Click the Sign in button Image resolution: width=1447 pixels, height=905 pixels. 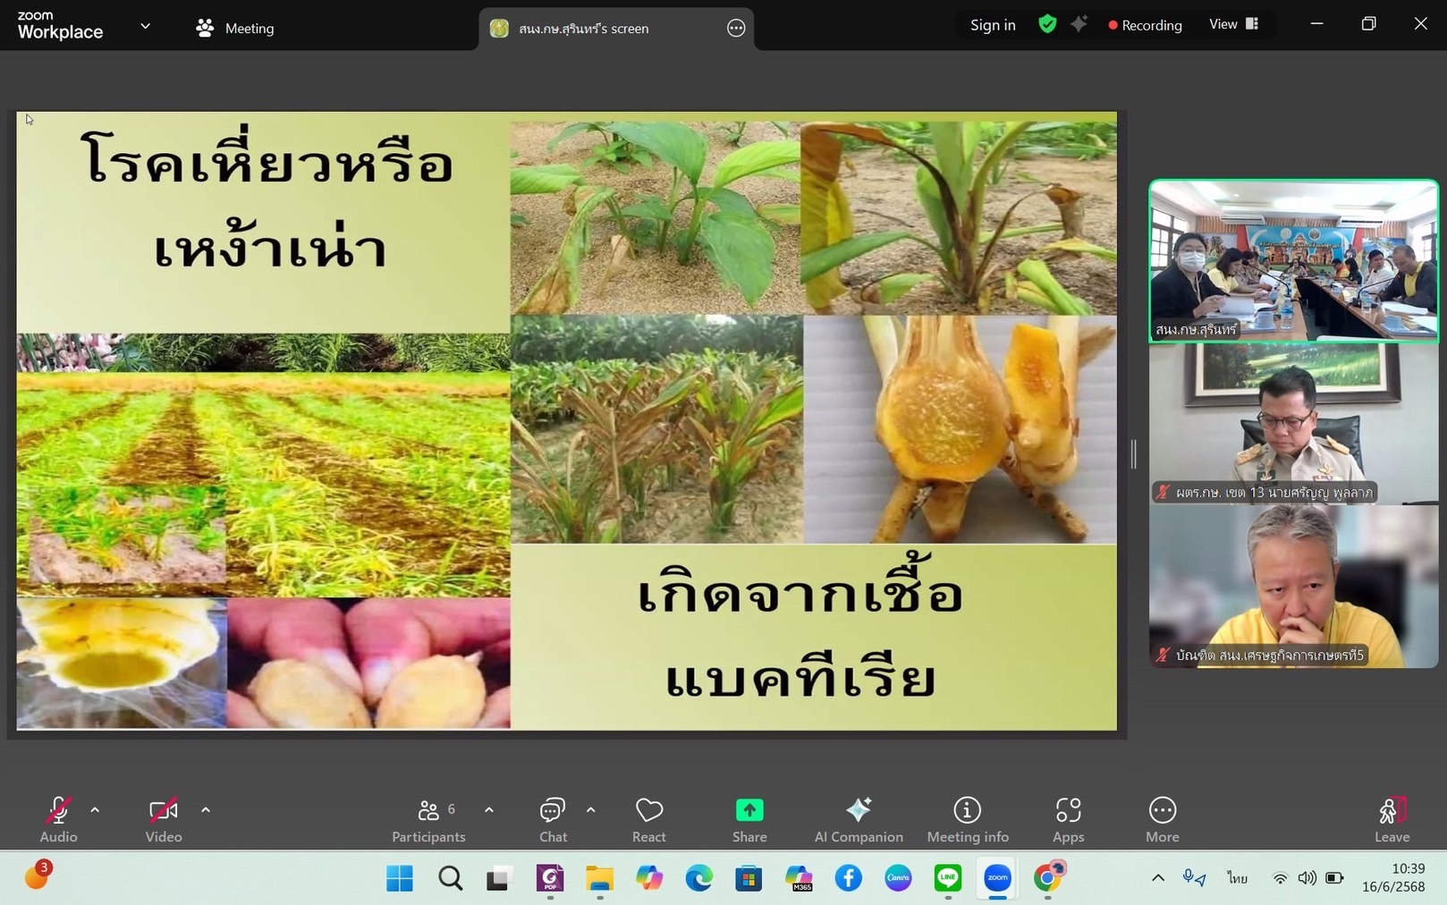tap(993, 25)
